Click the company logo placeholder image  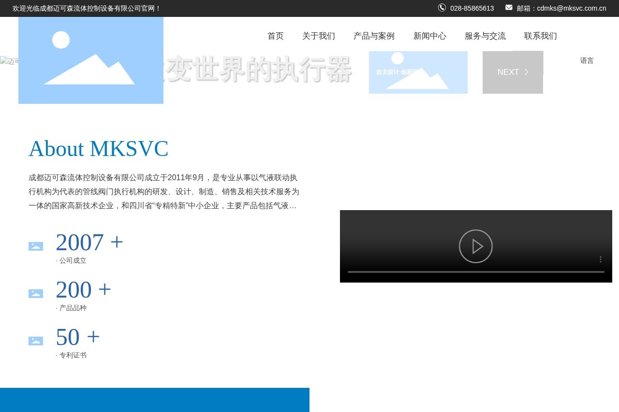[x=91, y=60]
